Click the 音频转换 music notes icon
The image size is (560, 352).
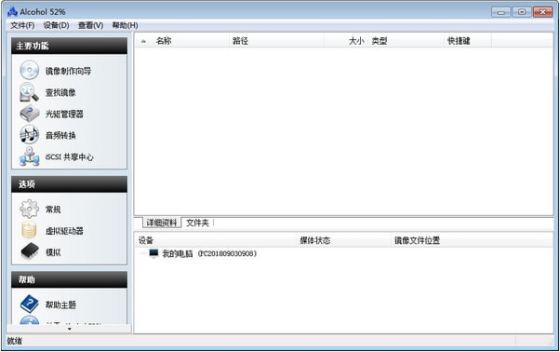(x=29, y=135)
